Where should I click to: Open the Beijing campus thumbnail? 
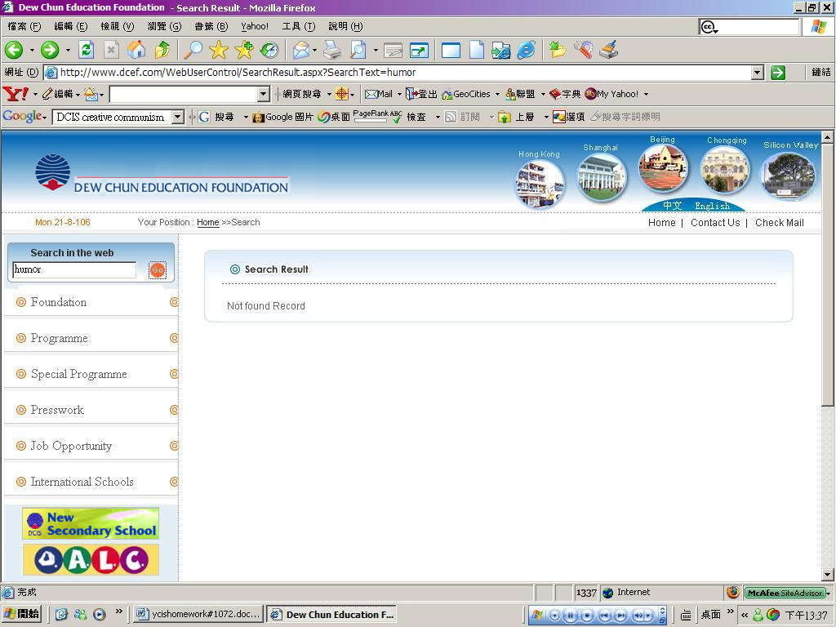point(663,168)
